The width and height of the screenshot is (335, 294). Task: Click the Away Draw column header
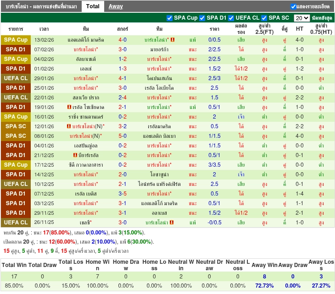pos(293,265)
